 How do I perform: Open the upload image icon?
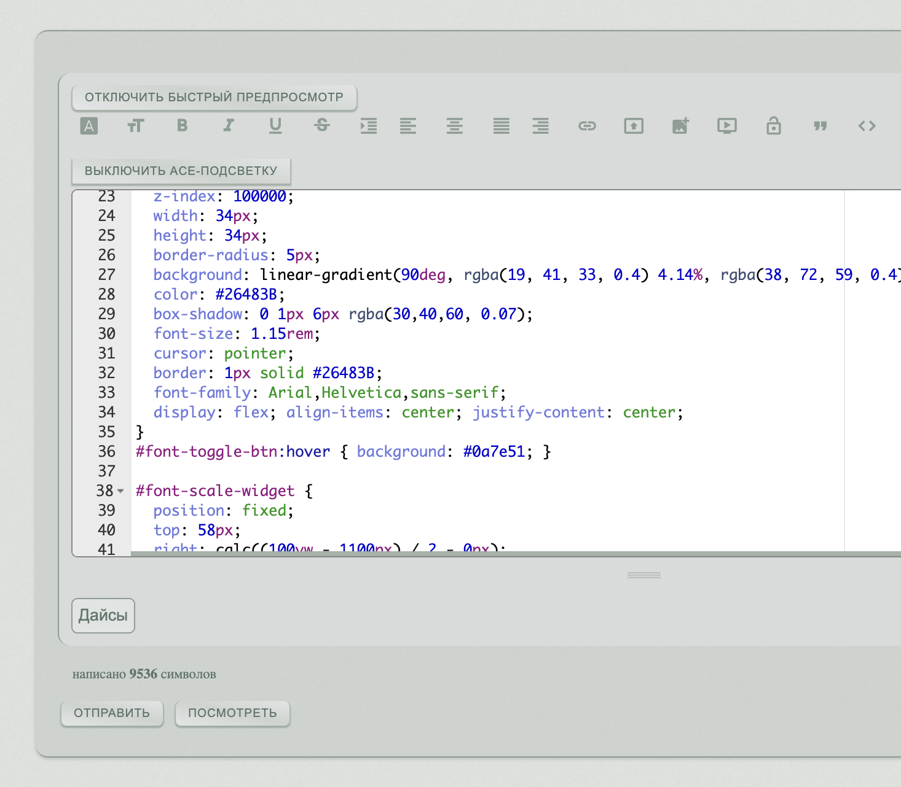pyautogui.click(x=634, y=126)
